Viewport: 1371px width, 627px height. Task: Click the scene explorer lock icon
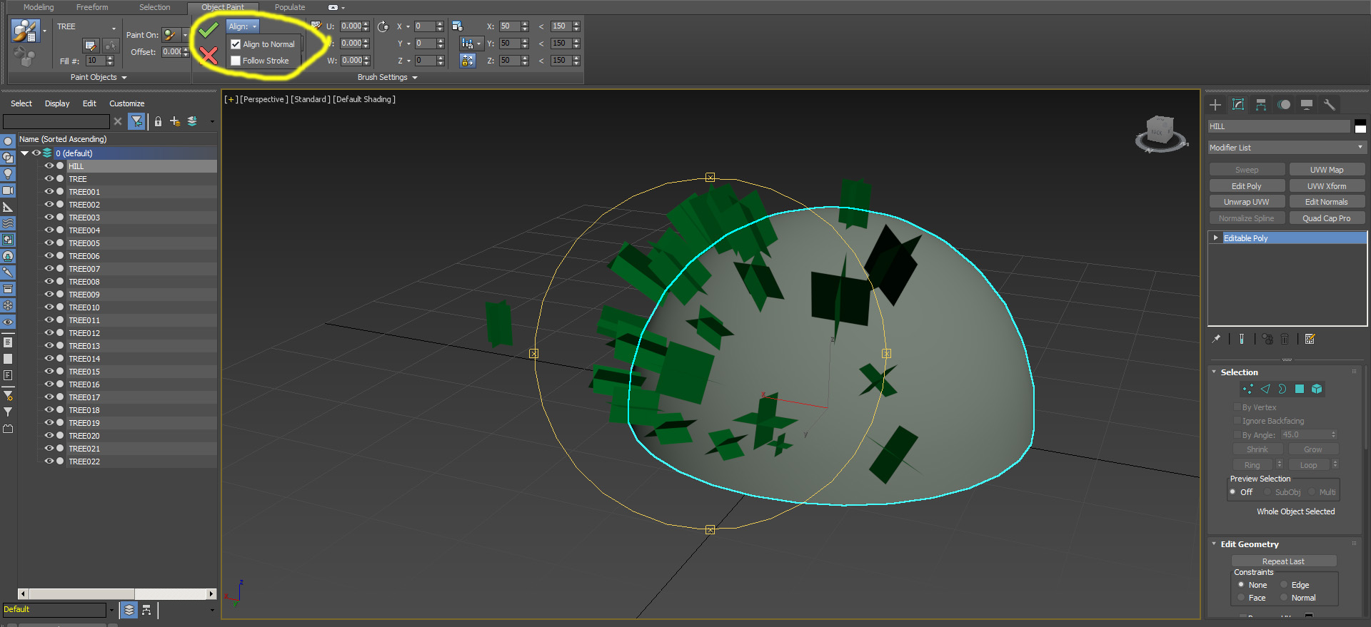coord(158,122)
